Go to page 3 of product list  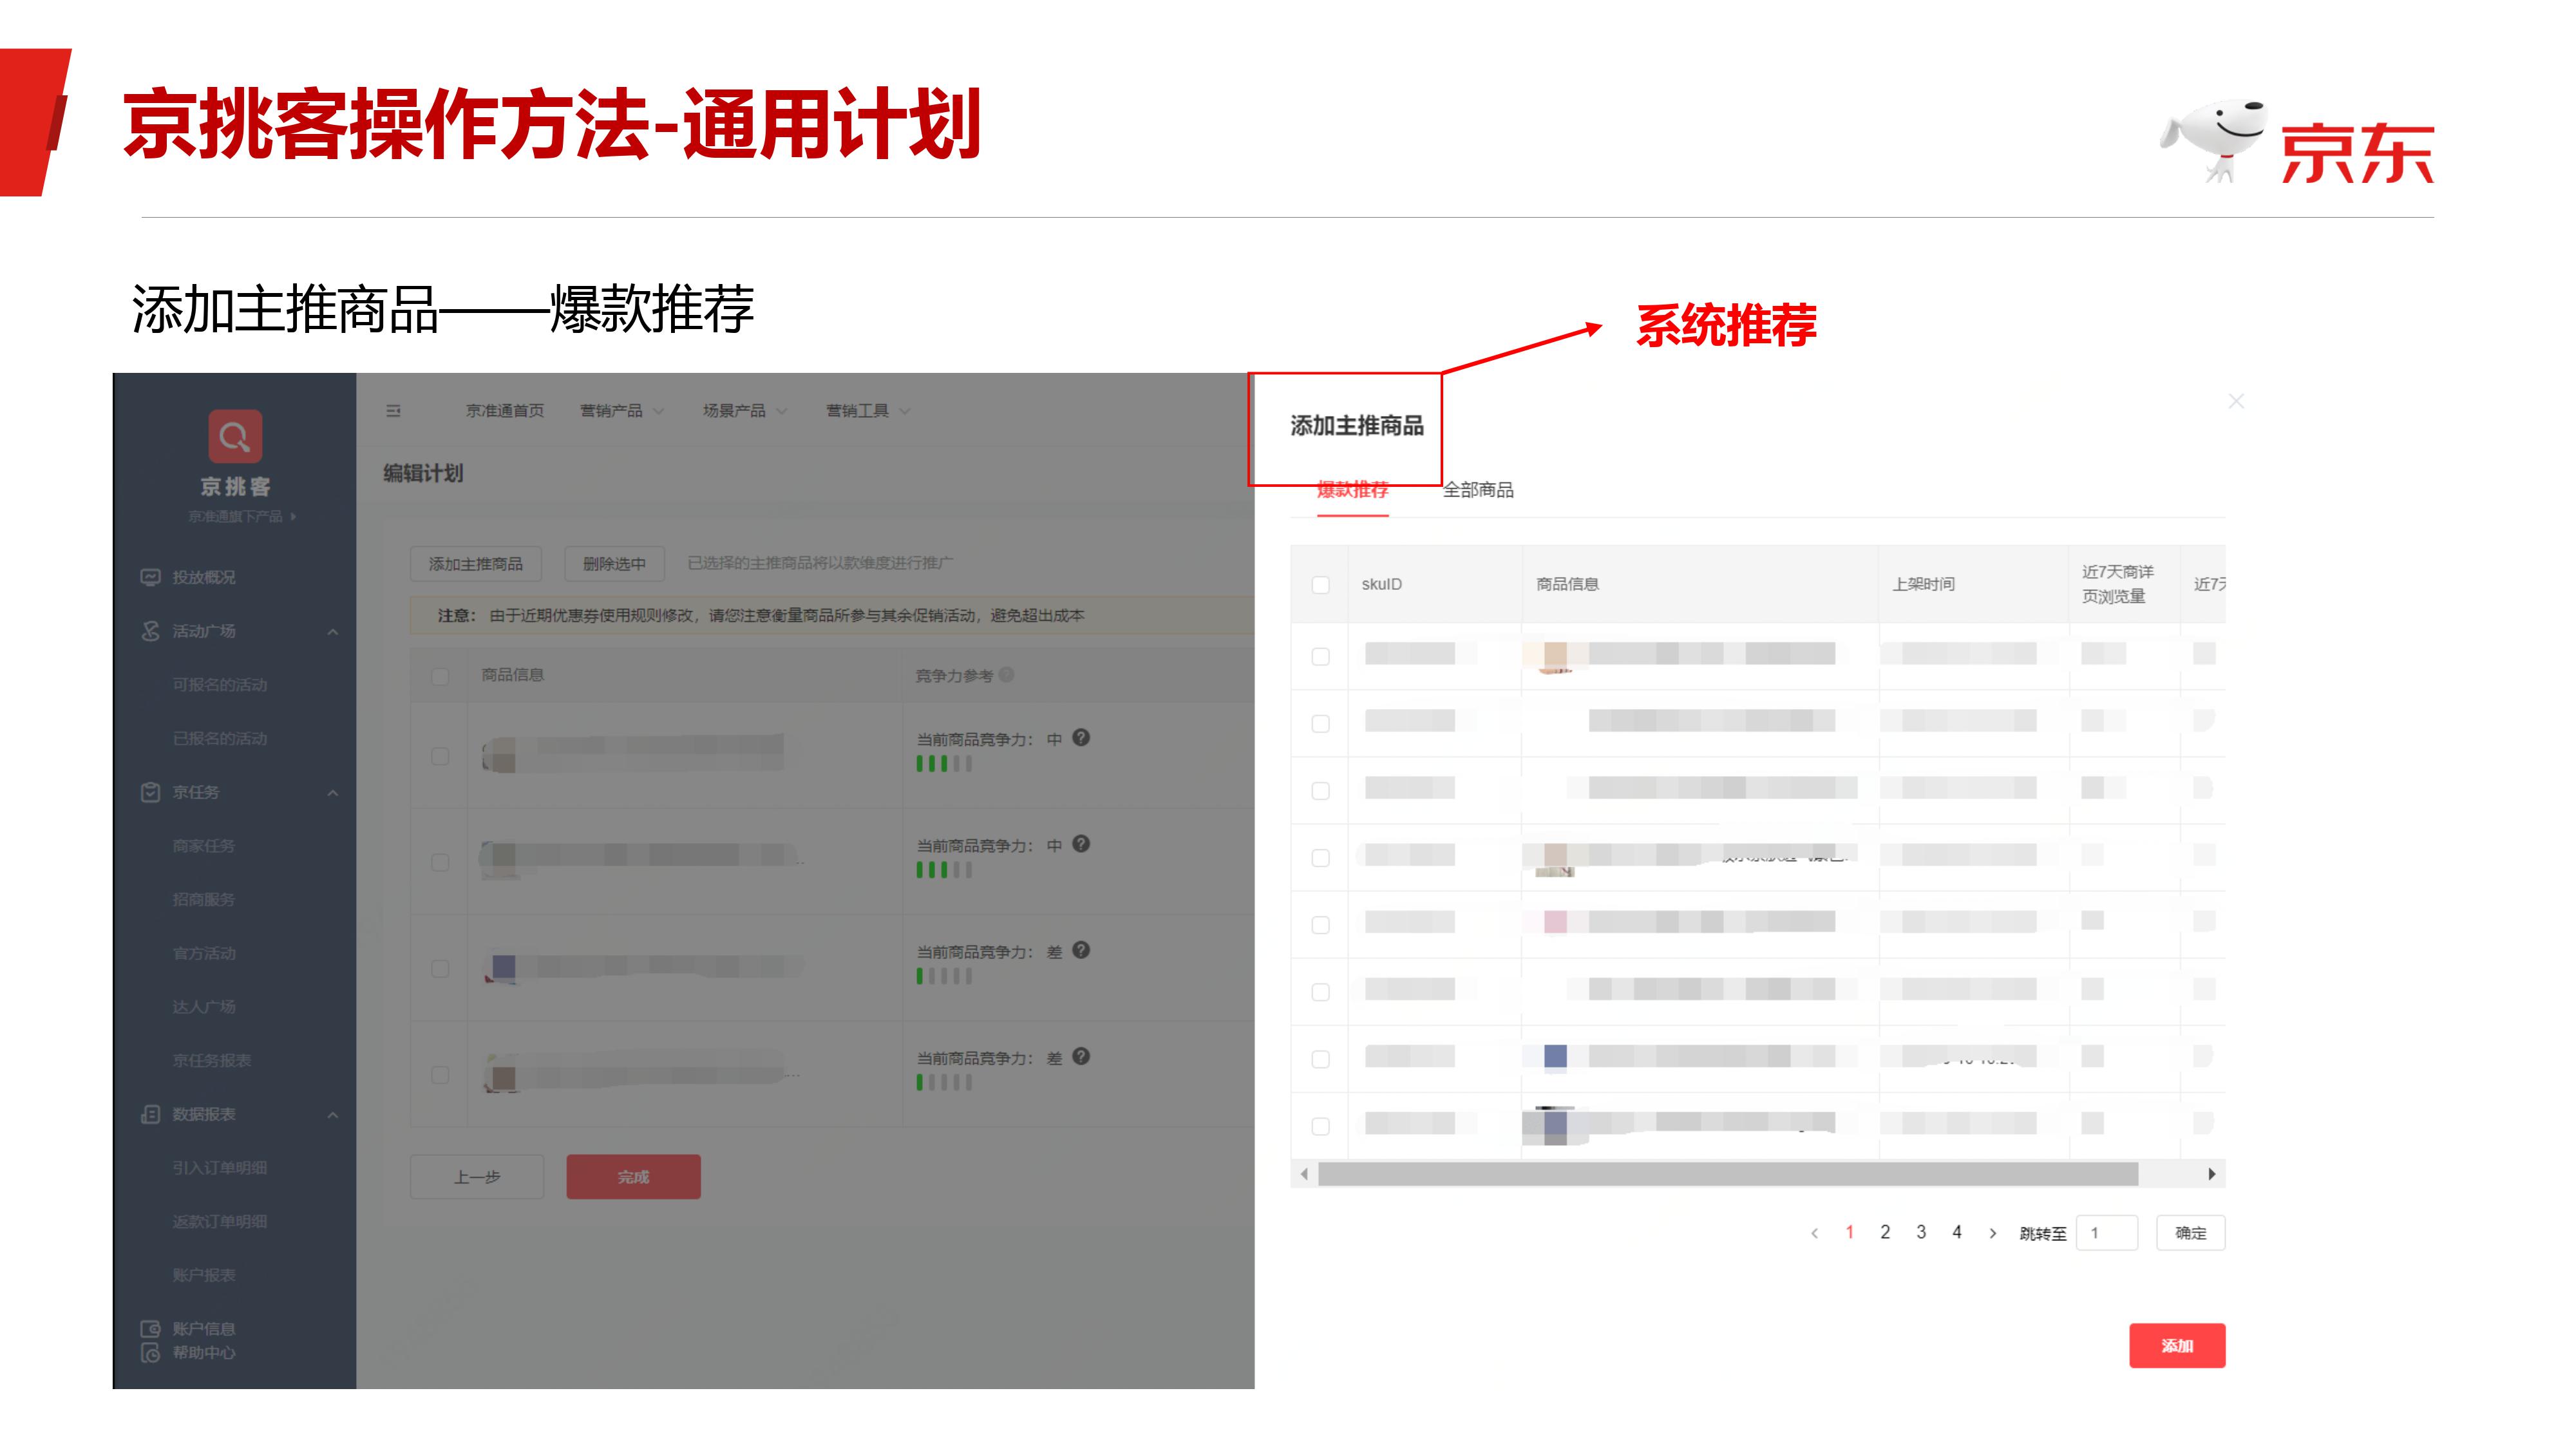click(x=1921, y=1232)
